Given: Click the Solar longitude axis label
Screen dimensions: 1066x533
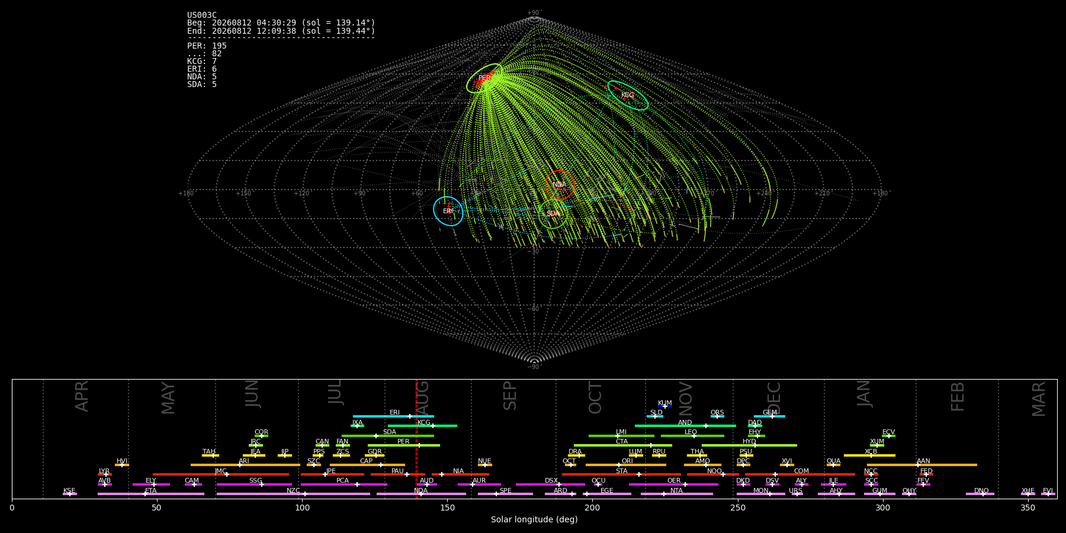Looking at the screenshot, I should tap(534, 519).
